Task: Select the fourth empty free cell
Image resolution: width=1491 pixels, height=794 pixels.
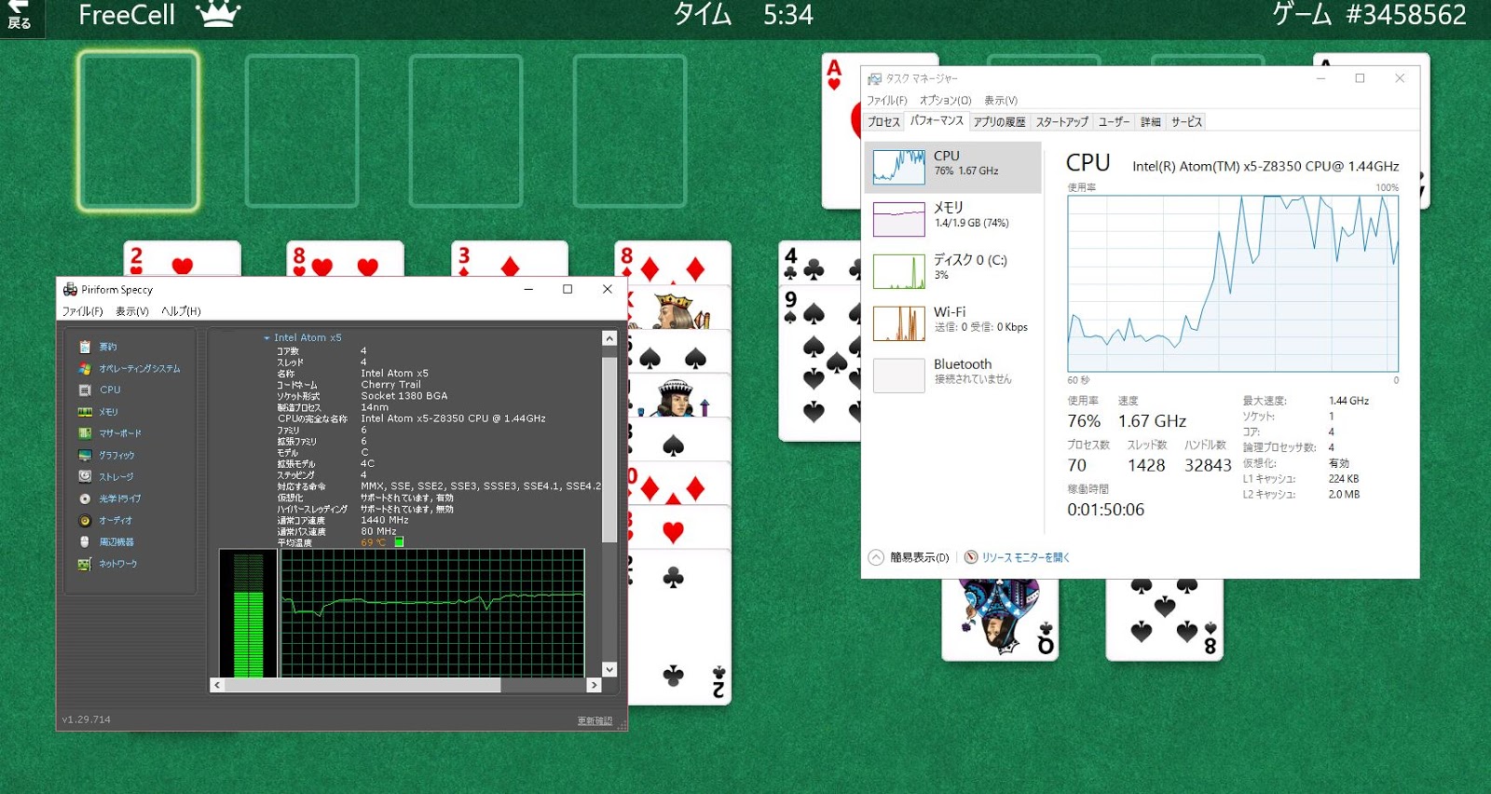Action: pyautogui.click(x=630, y=130)
